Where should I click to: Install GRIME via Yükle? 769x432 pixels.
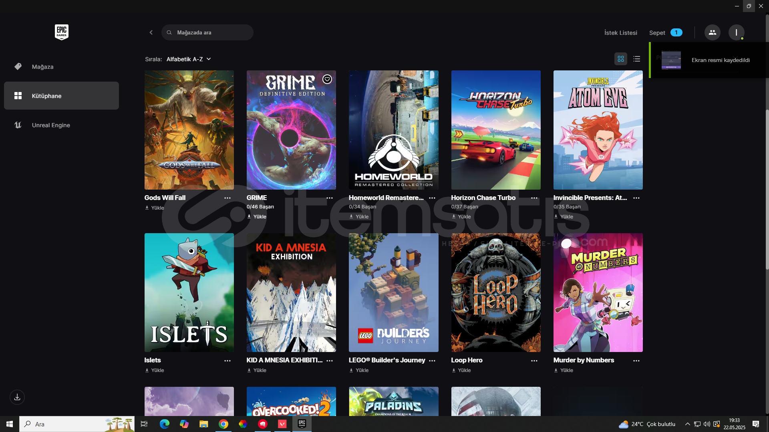click(x=257, y=217)
